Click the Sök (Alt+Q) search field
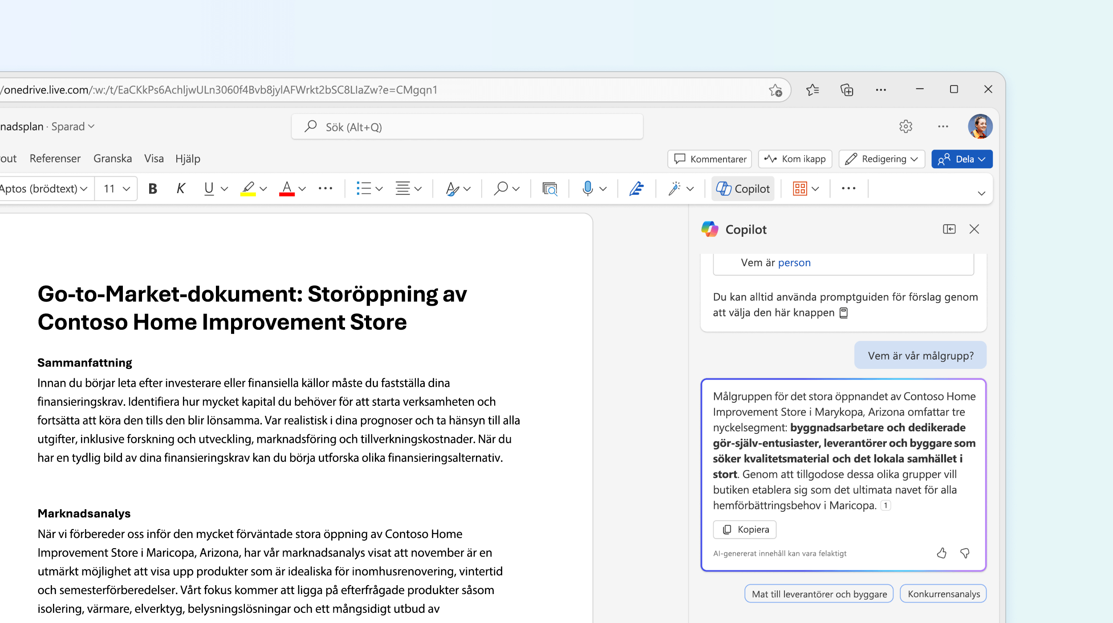This screenshot has height=623, width=1113. [467, 127]
